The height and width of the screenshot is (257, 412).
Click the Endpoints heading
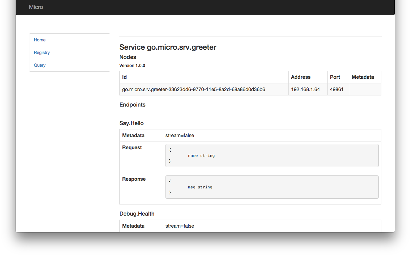[x=132, y=105]
